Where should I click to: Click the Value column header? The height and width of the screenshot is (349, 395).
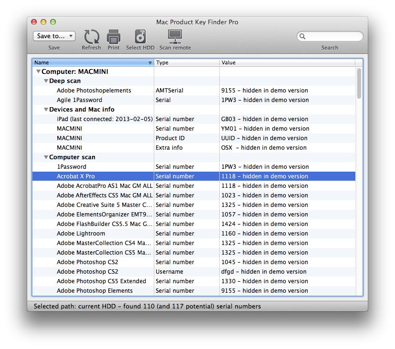click(x=287, y=62)
